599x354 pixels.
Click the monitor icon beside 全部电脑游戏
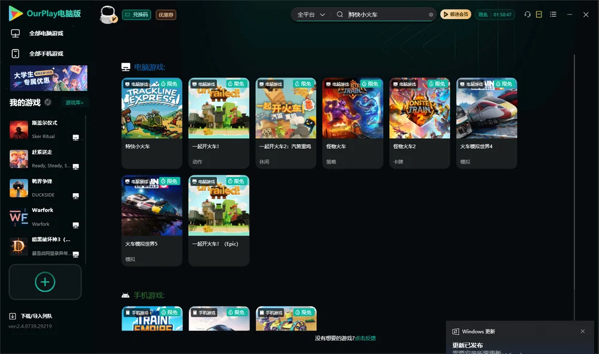click(16, 33)
